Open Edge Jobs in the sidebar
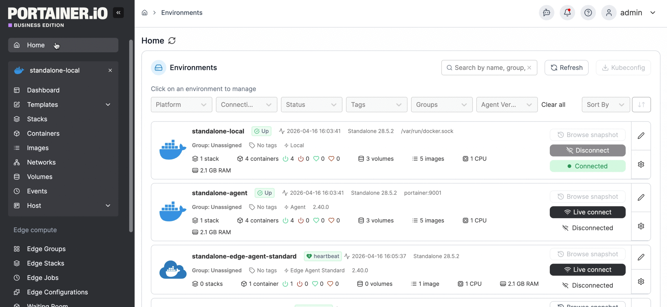The height and width of the screenshot is (307, 667). [x=63, y=278]
